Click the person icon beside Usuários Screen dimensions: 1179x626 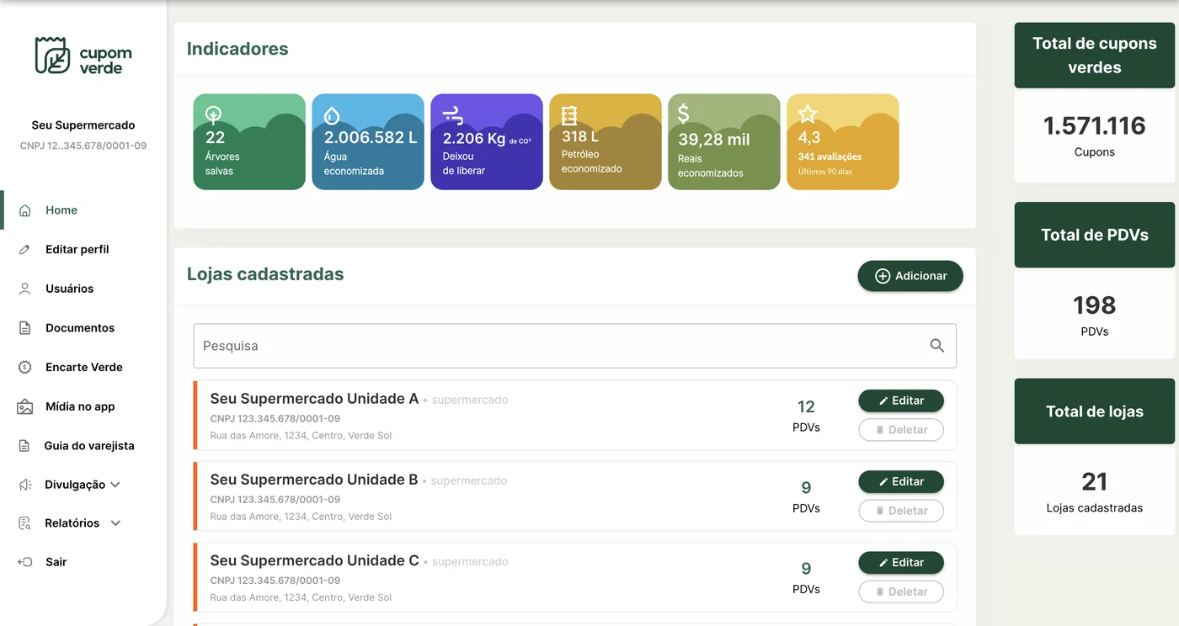coord(25,289)
